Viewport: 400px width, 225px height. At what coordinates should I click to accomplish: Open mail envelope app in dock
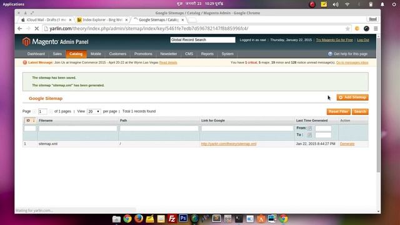click(x=161, y=219)
